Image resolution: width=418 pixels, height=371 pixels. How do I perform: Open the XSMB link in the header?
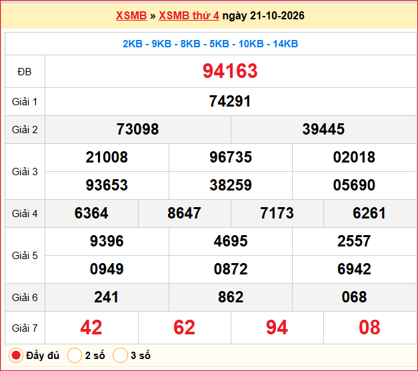coord(131,16)
